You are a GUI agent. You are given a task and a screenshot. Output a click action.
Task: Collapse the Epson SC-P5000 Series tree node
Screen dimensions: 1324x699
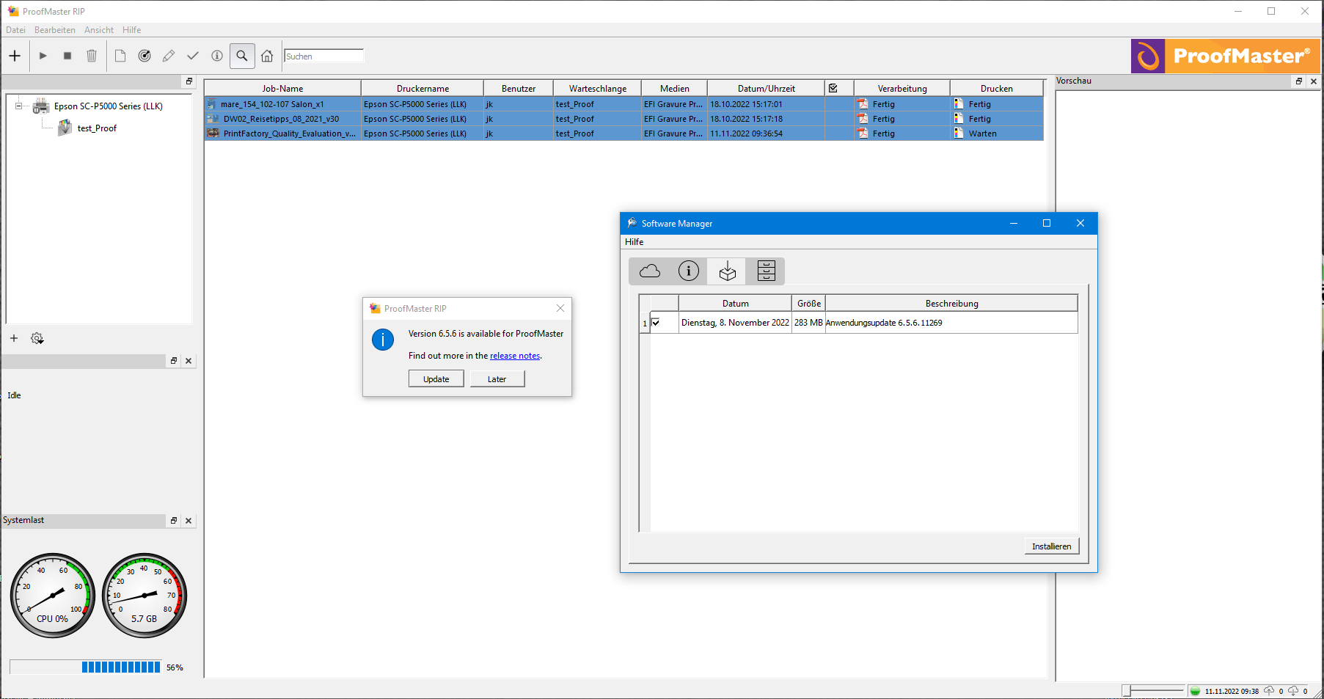[19, 106]
